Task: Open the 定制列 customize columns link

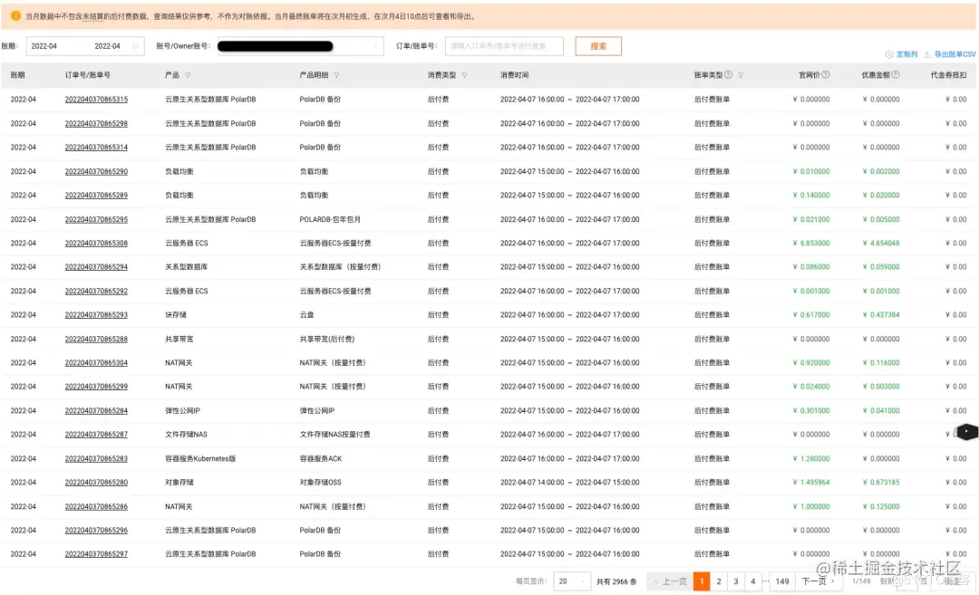Action: (x=906, y=55)
